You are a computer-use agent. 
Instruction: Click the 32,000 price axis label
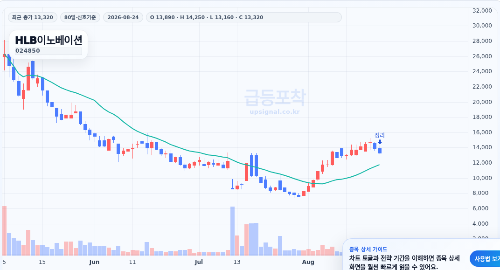pos(482,11)
